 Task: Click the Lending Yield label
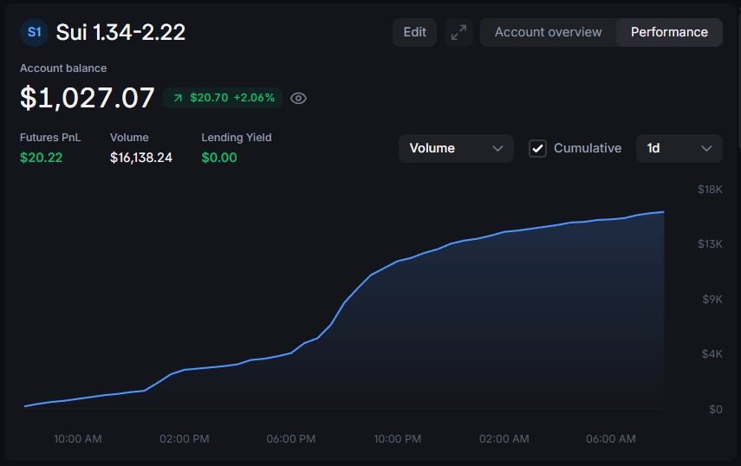237,138
